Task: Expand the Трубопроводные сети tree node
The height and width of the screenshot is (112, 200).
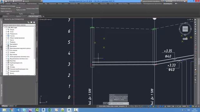Action: [x=6, y=63]
